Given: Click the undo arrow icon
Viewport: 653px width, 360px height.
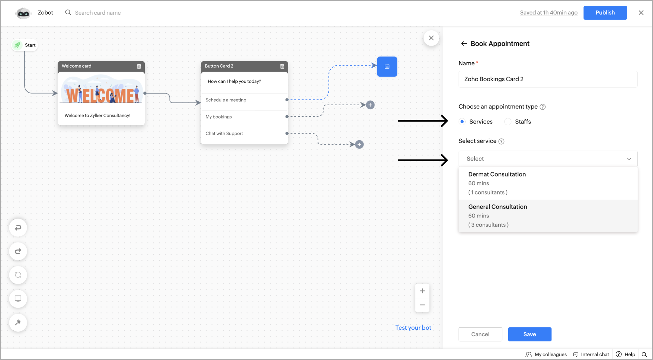Looking at the screenshot, I should [18, 227].
